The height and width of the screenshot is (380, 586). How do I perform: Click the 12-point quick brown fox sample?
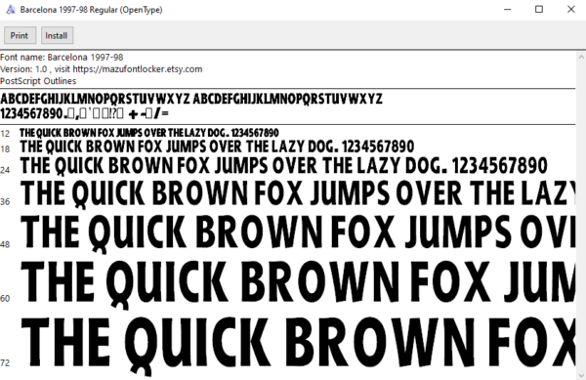pos(149,133)
